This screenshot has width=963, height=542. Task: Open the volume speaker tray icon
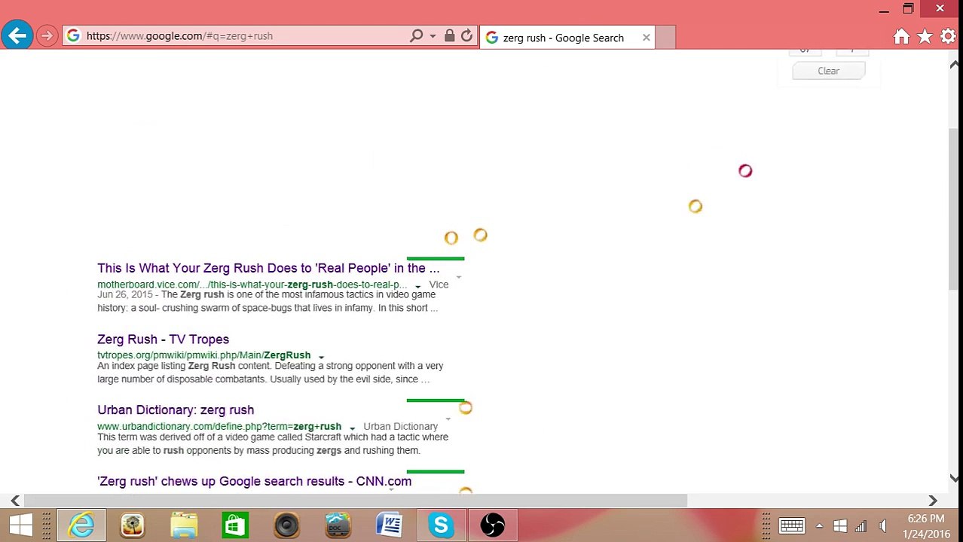882,526
